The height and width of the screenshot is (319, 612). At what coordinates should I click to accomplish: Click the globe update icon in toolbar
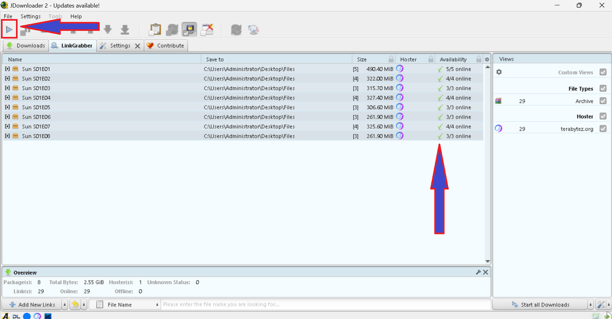[253, 30]
